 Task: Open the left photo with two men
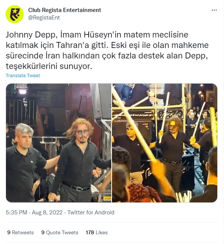click(59, 143)
